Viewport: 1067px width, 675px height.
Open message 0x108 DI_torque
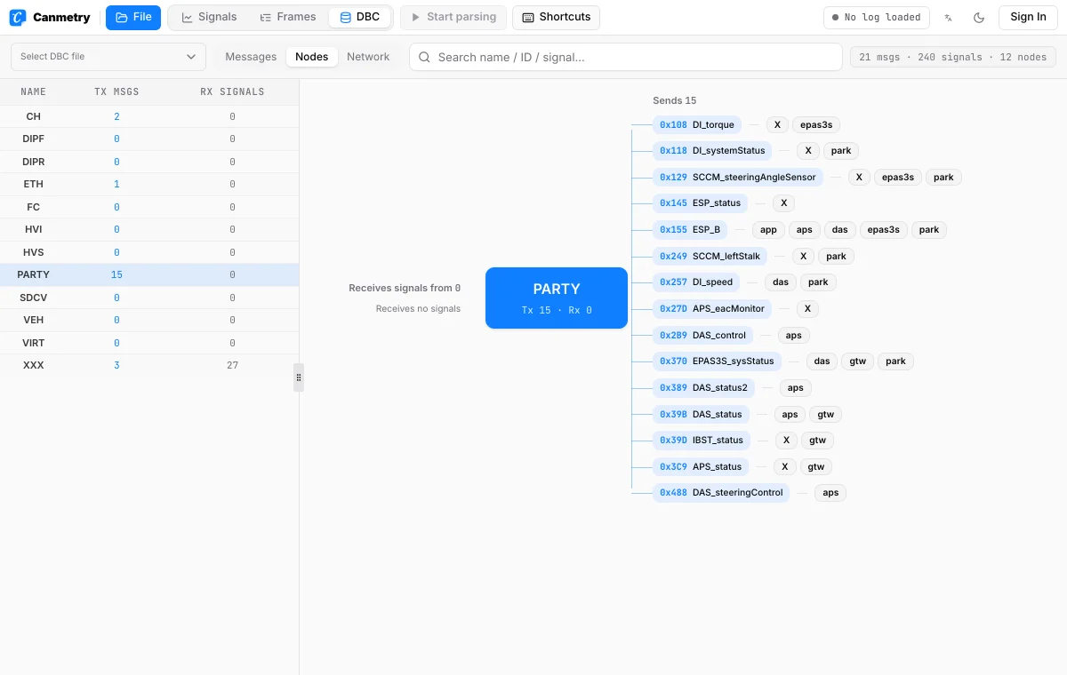[697, 125]
